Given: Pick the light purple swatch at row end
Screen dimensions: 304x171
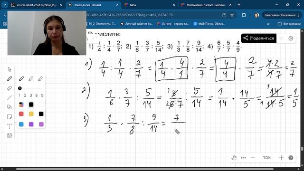Looking at the screenshot, I should [41, 124].
